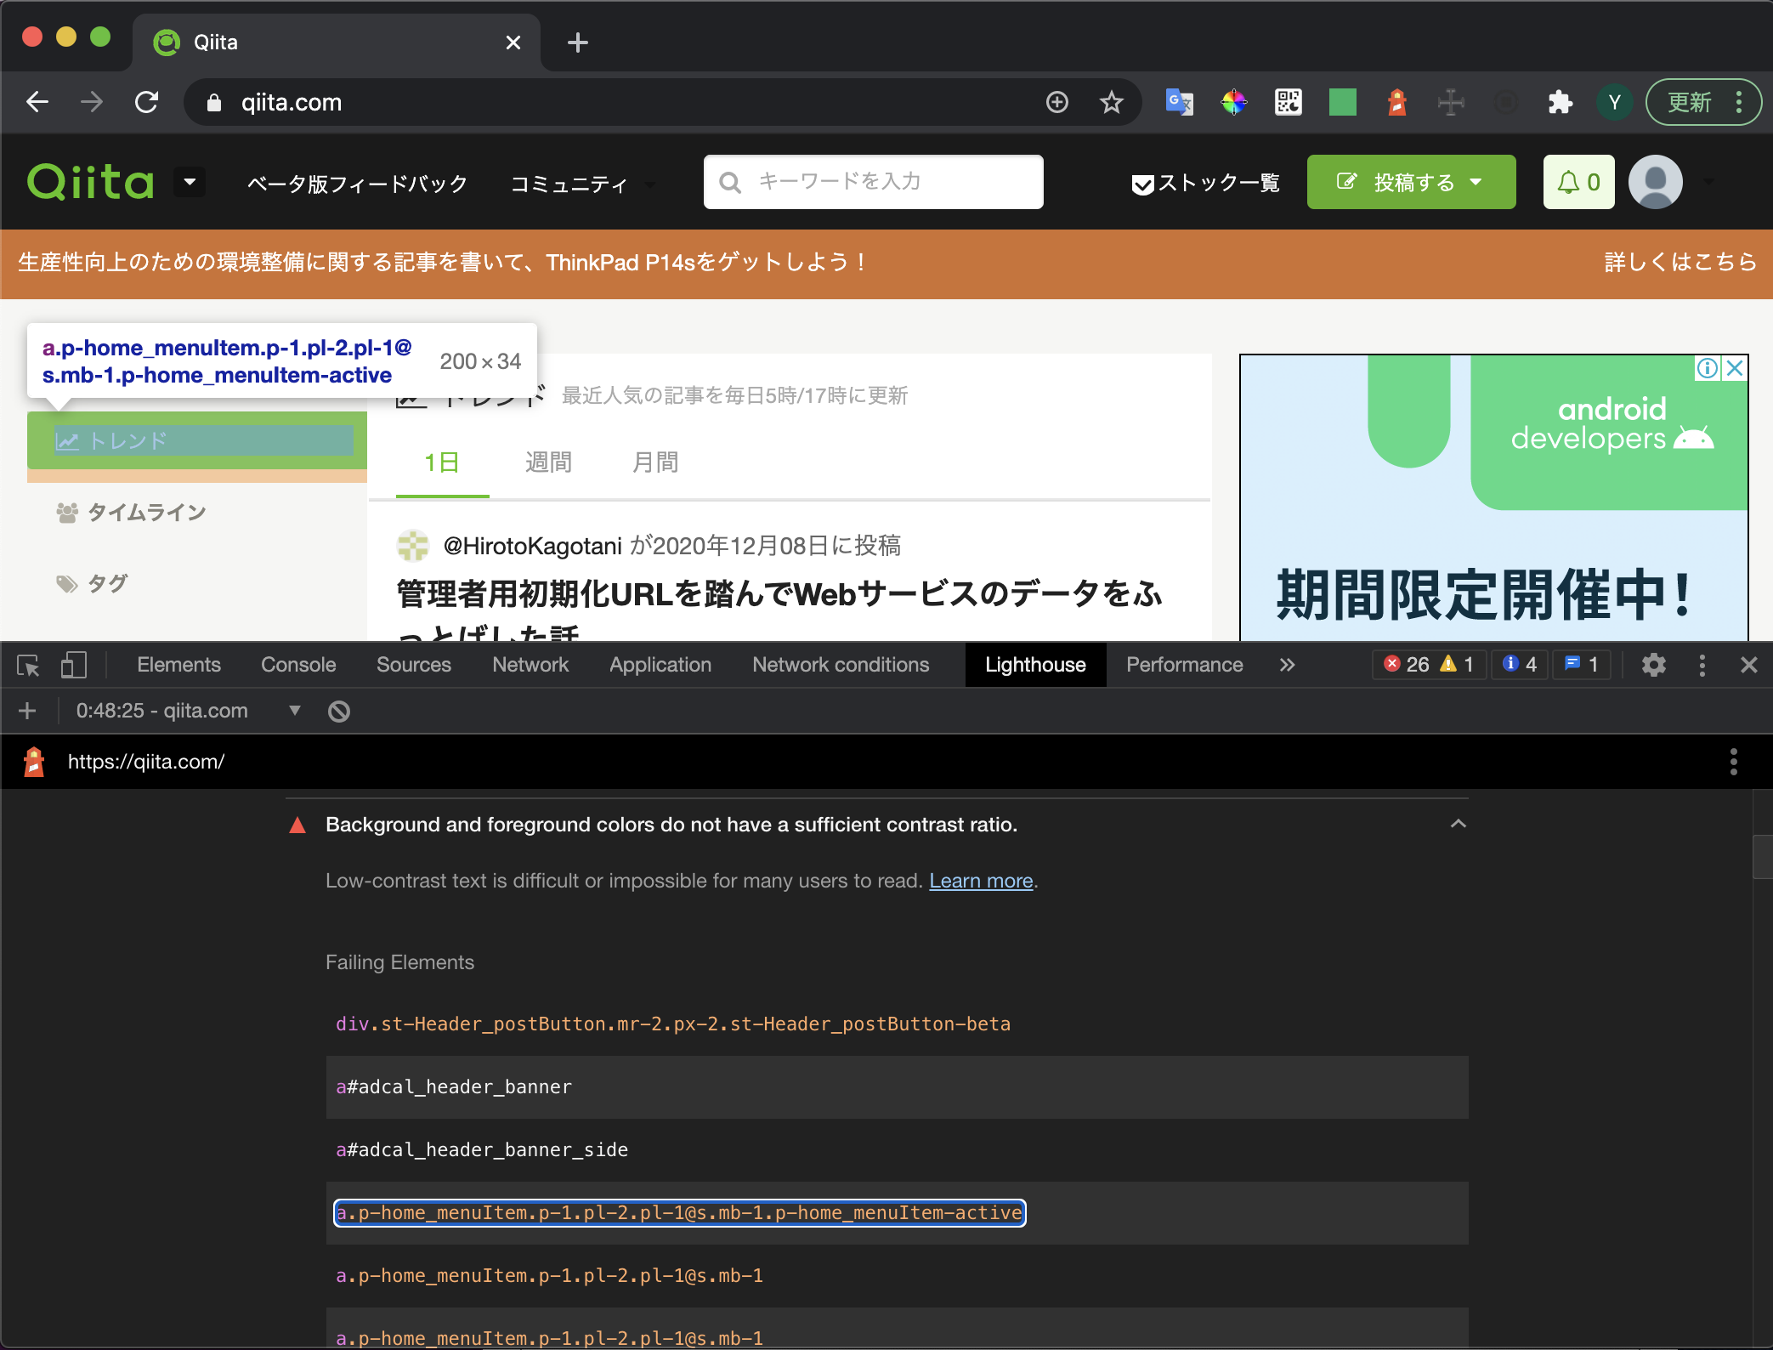
Task: Open ストック一覧 stock list
Action: tap(1205, 182)
